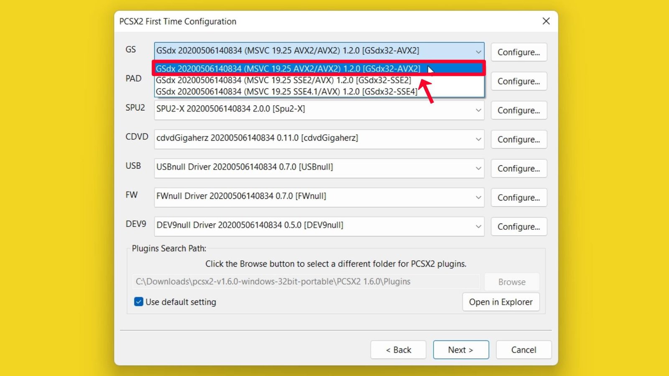This screenshot has width=669, height=376.
Task: Choose the GSdx32-SSE2 plugin option
Action: click(x=319, y=80)
